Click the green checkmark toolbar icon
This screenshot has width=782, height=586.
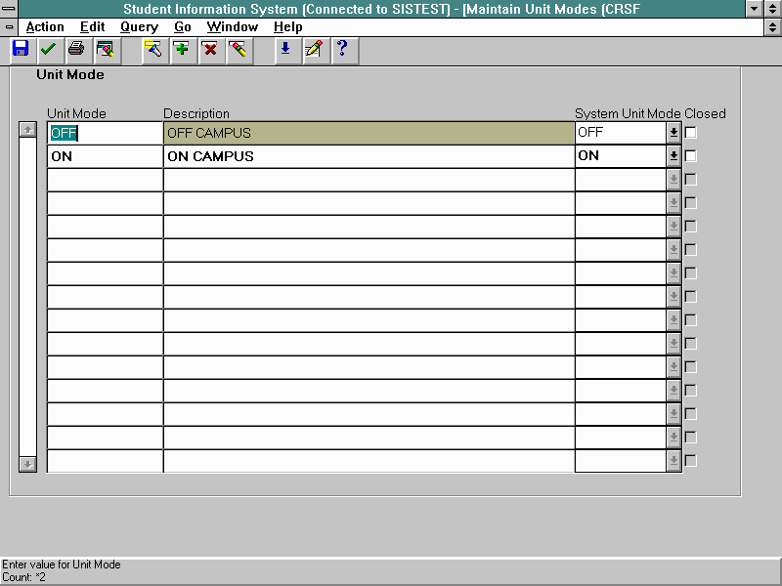pos(48,49)
